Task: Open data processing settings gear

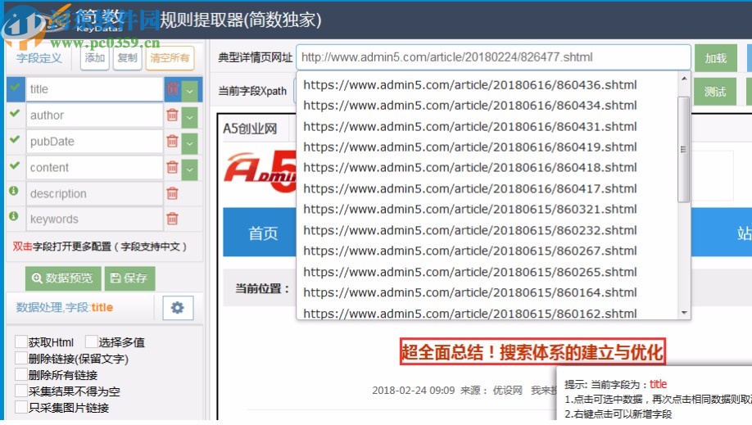Action: 178,307
